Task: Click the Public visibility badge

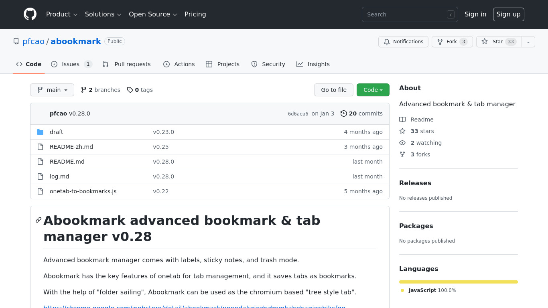Action: [x=115, y=41]
